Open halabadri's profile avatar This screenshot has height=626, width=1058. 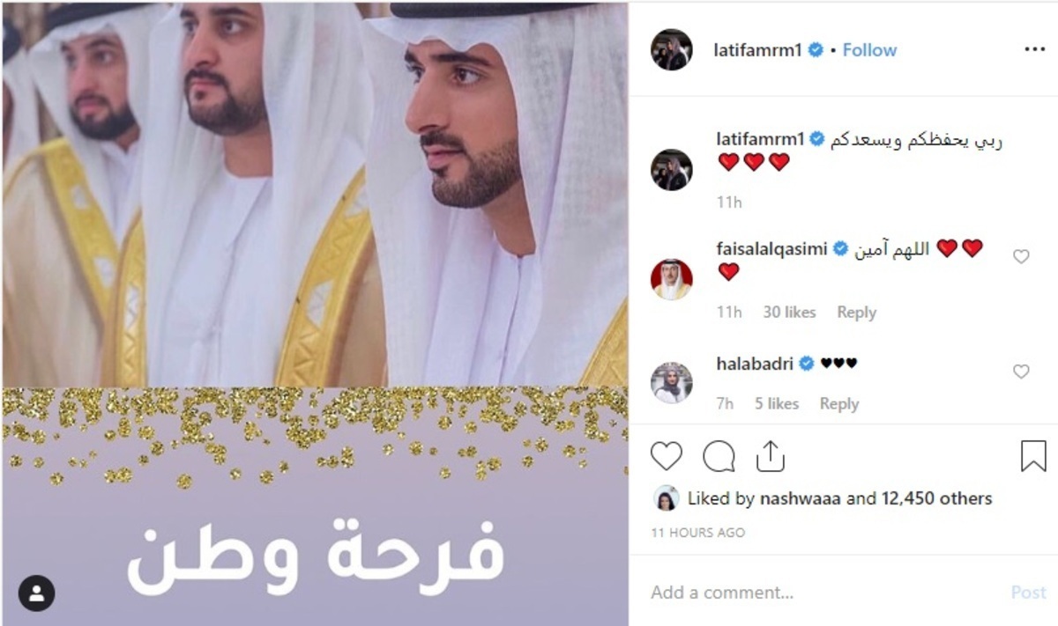[672, 383]
